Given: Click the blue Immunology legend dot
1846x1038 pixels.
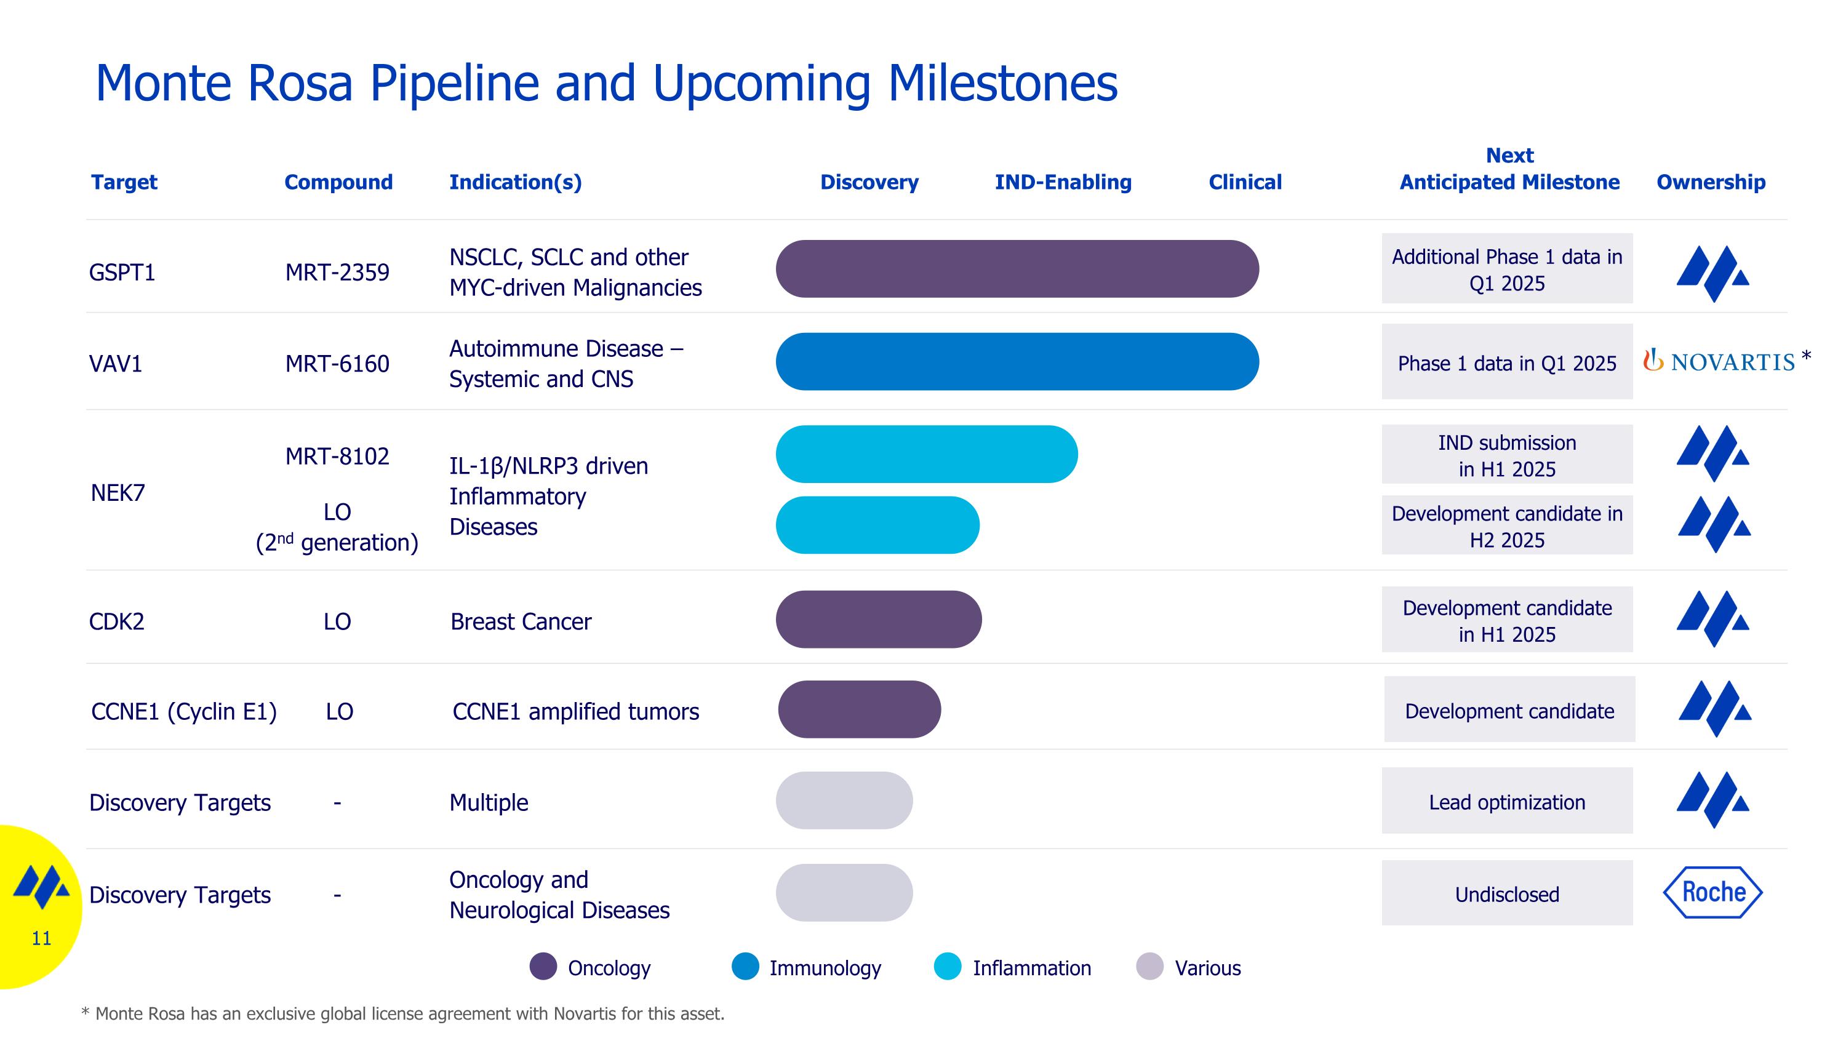Looking at the screenshot, I should 745,967.
